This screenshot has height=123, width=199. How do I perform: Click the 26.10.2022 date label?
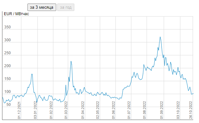pos(191,110)
